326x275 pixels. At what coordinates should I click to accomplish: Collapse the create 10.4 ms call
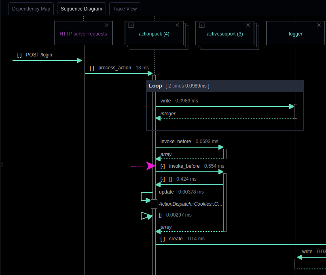(x=163, y=239)
